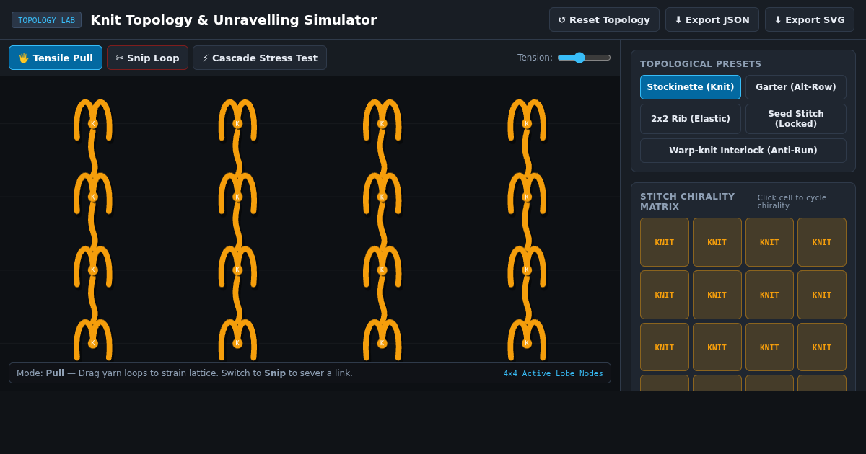Click the second-row fourth-column loop node
The height and width of the screenshot is (454, 866).
point(527,197)
